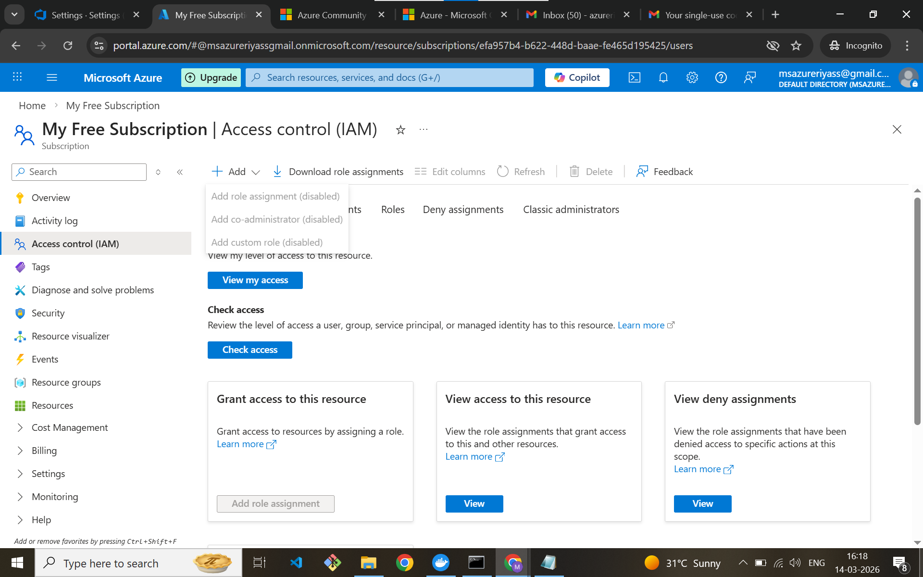
Task: Open Copilot from the top bar
Action: (x=577, y=77)
